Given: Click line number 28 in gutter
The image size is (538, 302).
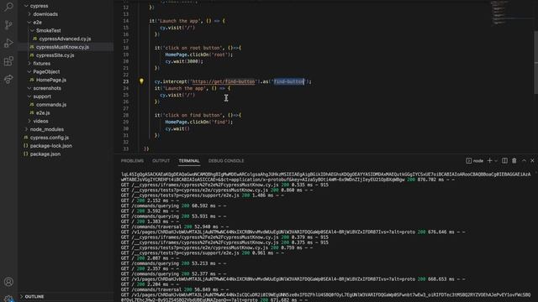Looking at the screenshot, I should (126, 116).
